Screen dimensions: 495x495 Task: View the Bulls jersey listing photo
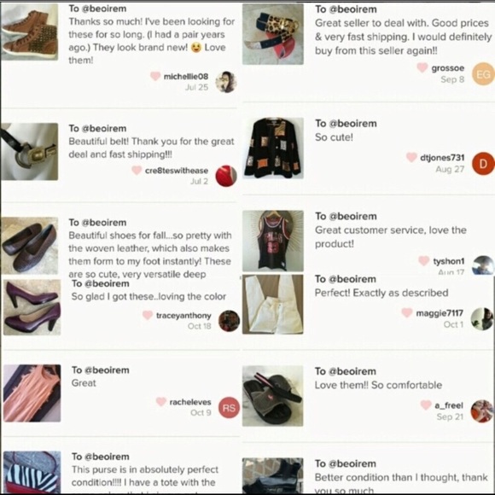[x=273, y=241]
